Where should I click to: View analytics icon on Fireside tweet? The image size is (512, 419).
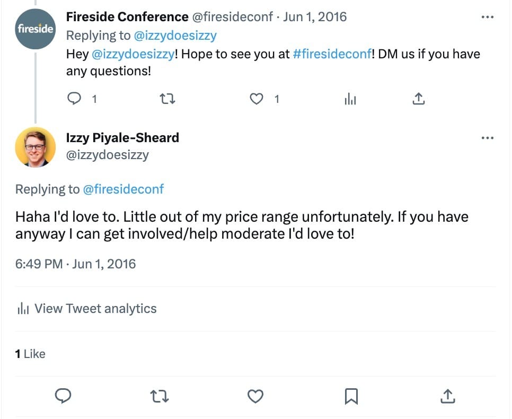(x=350, y=99)
